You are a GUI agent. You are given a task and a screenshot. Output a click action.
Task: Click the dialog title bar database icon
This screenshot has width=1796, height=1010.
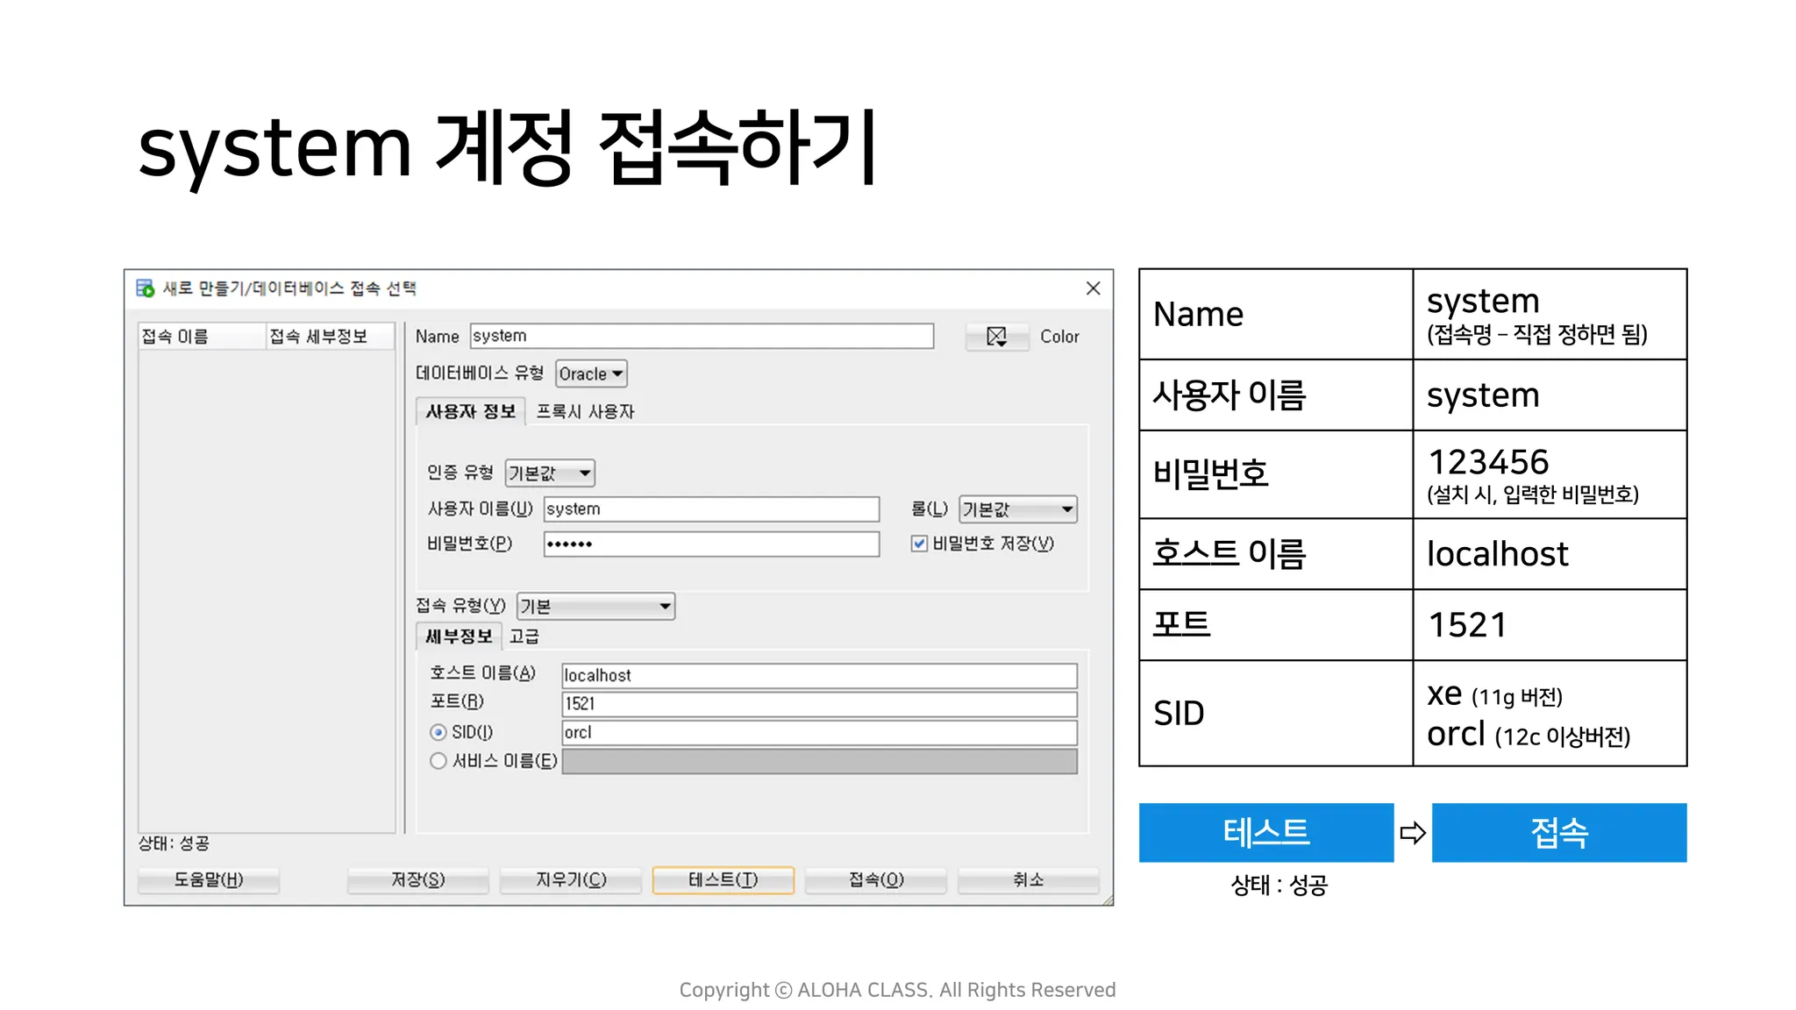point(145,288)
